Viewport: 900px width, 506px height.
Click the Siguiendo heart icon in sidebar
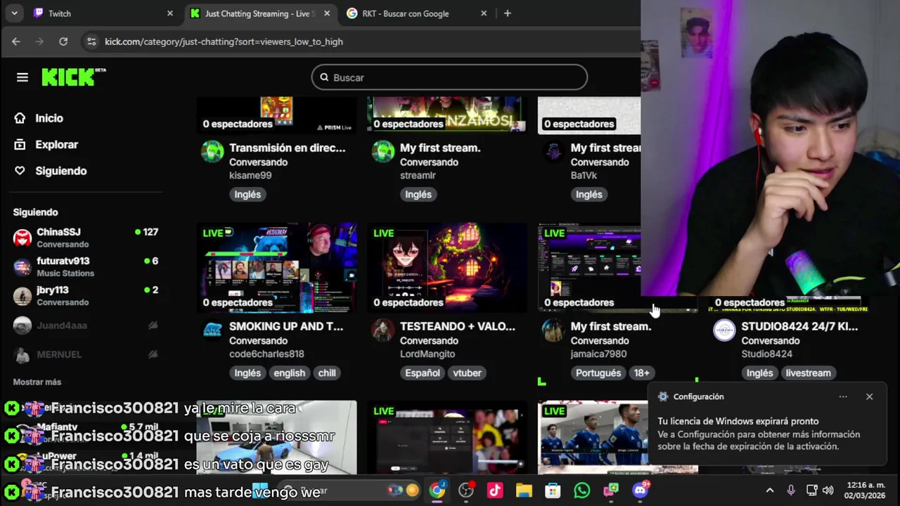pos(20,171)
